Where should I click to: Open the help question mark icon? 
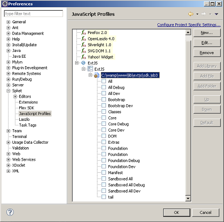pyautogui.click(x=10, y=212)
